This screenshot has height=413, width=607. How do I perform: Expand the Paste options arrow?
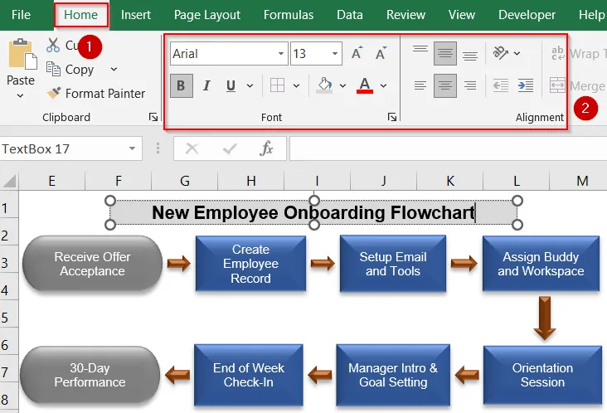[x=20, y=95]
